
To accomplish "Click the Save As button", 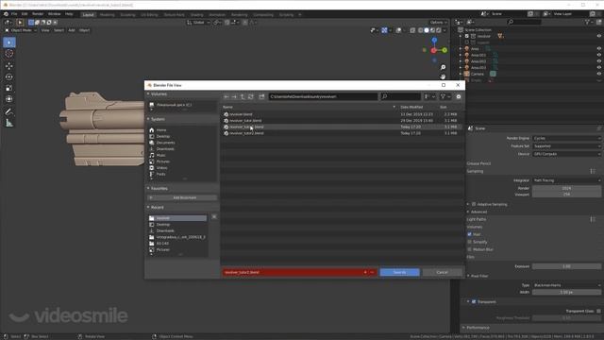I will [x=399, y=273].
